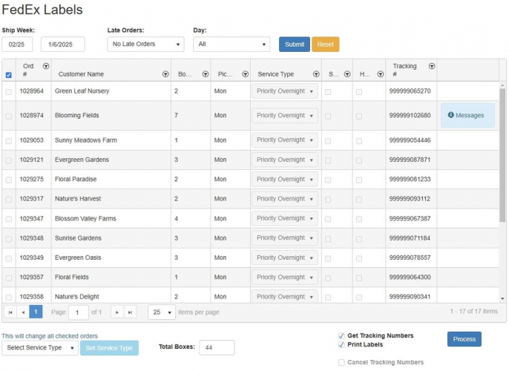Click customer name Evergreen Oasis
The width and height of the screenshot is (509, 371).
click(x=78, y=257)
